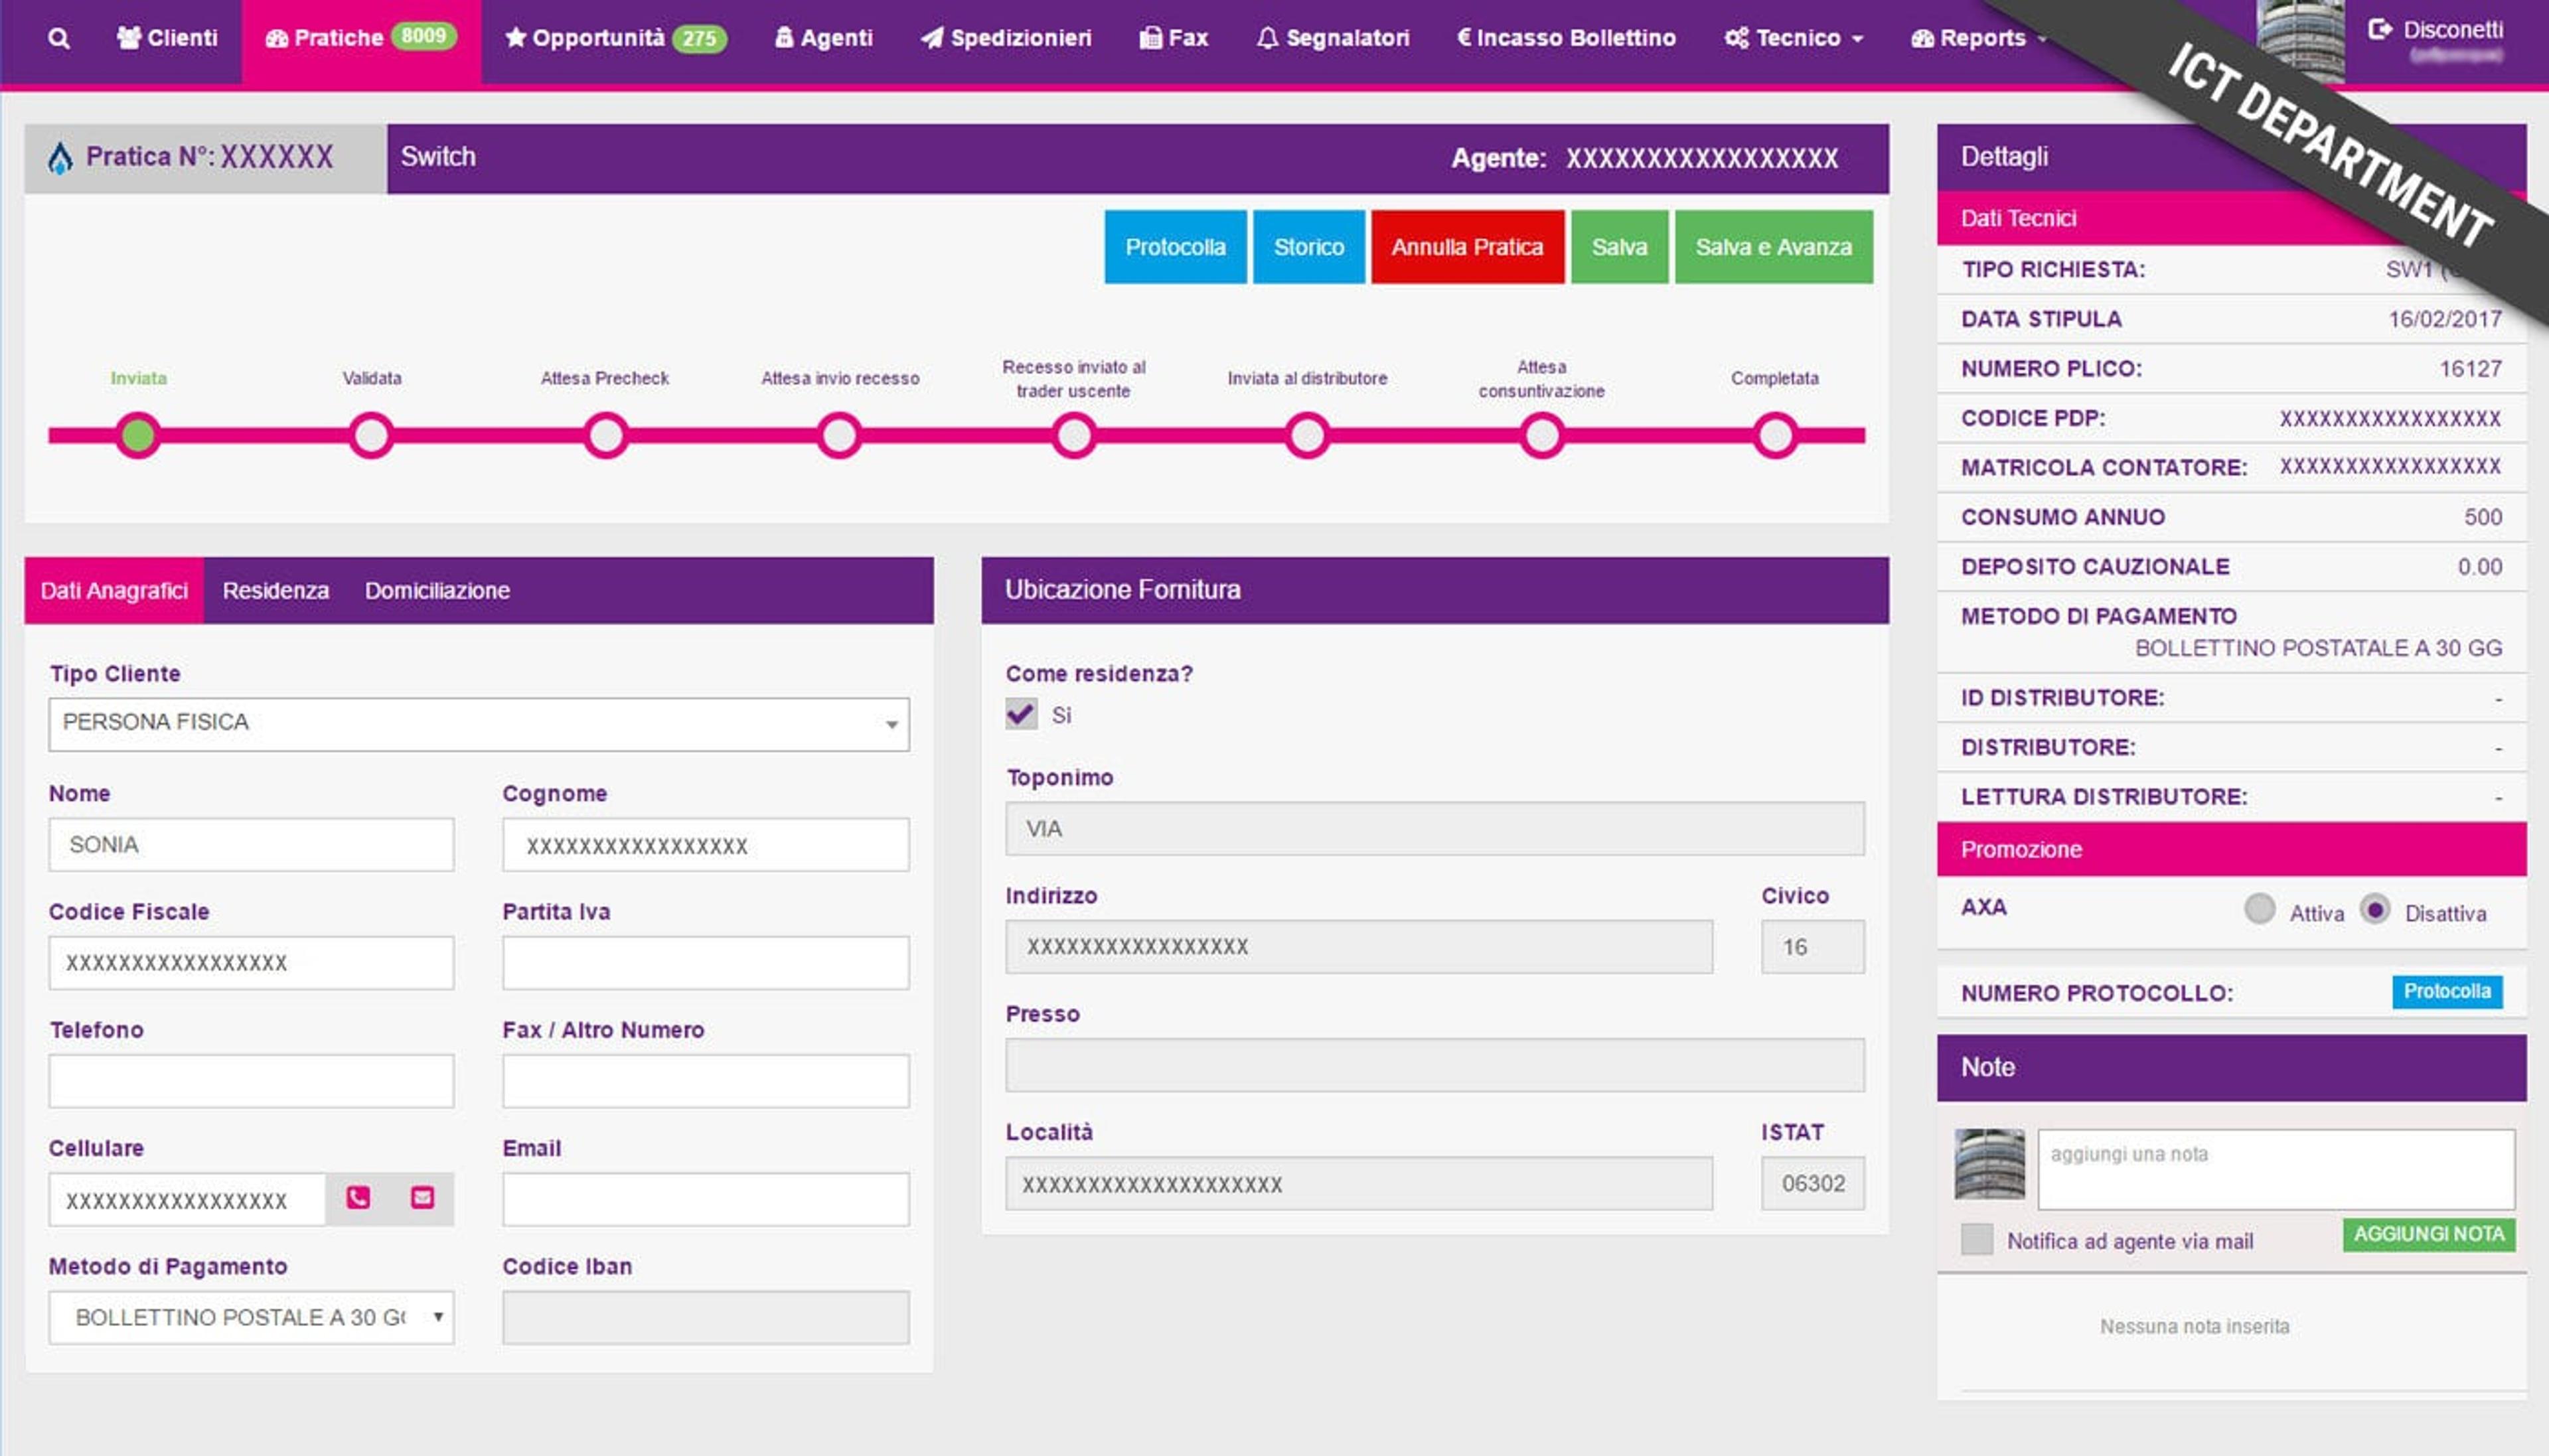Select the Validata step on progress line
The height and width of the screenshot is (1456, 2549).
click(x=371, y=436)
